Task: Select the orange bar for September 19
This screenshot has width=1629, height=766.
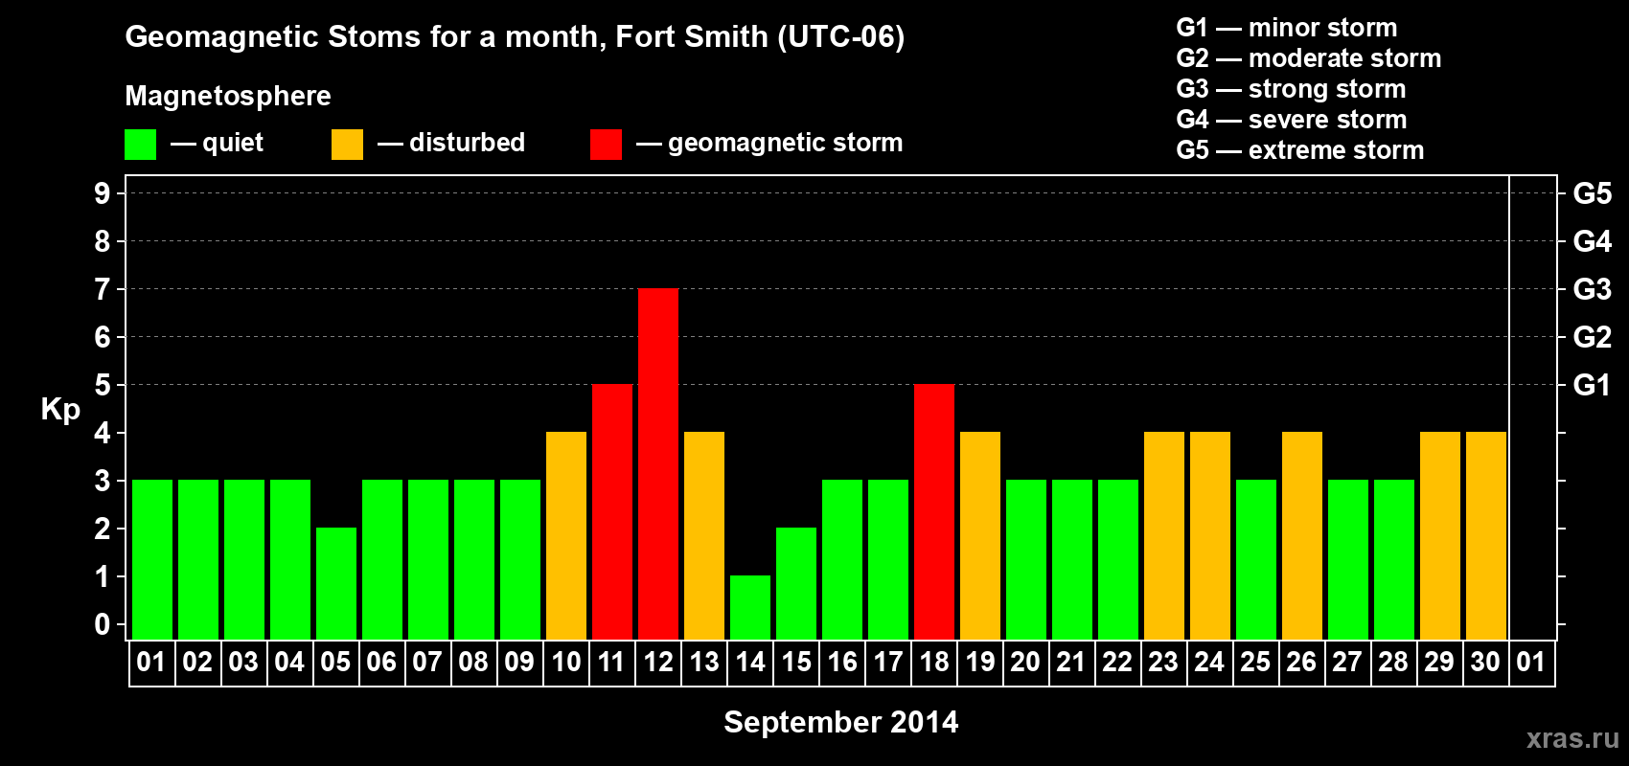Action: tap(980, 535)
